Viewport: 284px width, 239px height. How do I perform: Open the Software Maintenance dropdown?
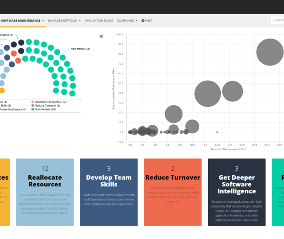pyautogui.click(x=22, y=21)
